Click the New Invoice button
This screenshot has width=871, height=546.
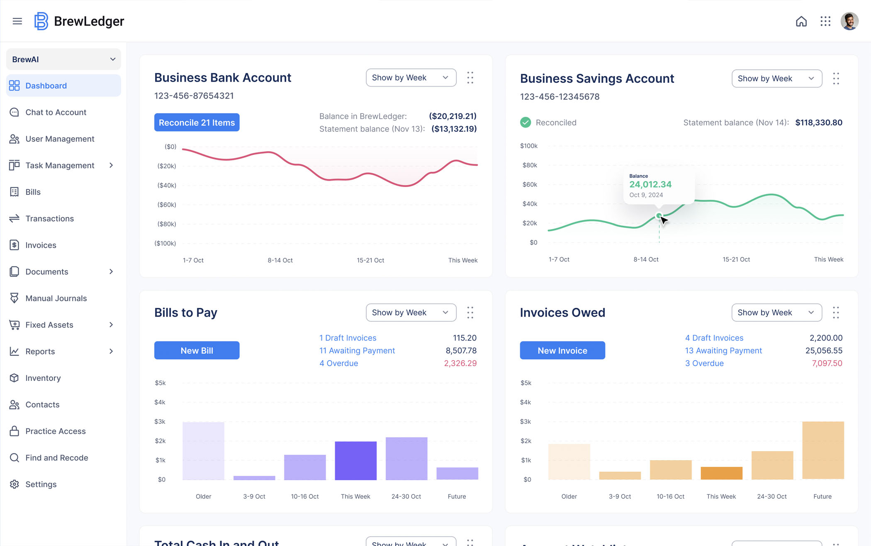pos(562,350)
